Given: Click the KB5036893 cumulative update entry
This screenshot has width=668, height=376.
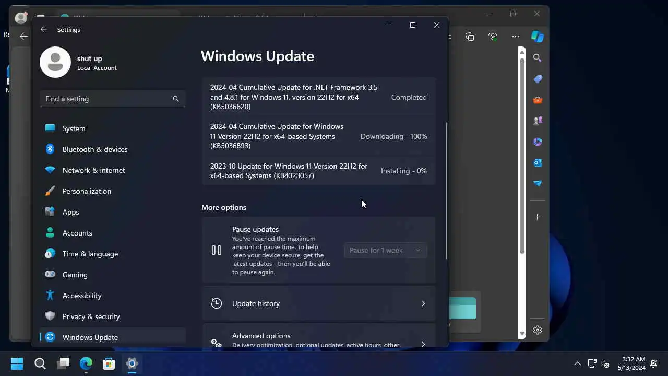Looking at the screenshot, I should (318, 136).
